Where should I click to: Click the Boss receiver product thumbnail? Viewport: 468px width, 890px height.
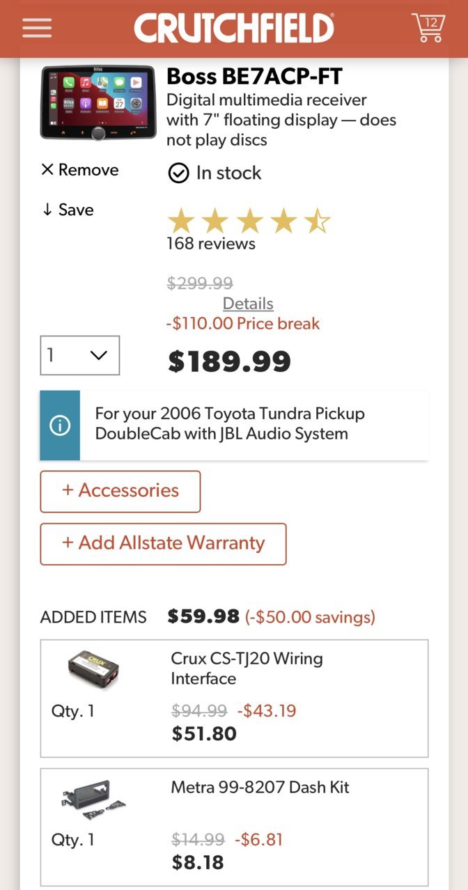tap(98, 102)
